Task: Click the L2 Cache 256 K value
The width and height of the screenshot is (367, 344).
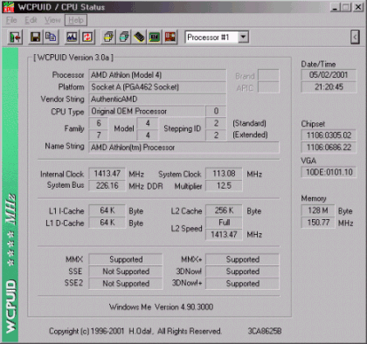Action: pyautogui.click(x=224, y=210)
